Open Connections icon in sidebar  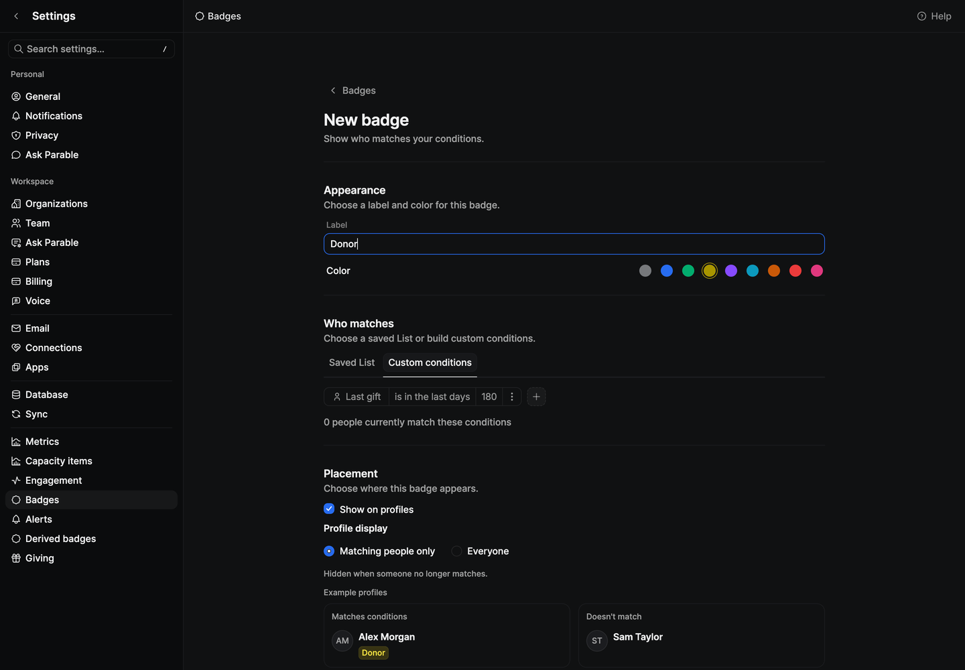(x=16, y=348)
